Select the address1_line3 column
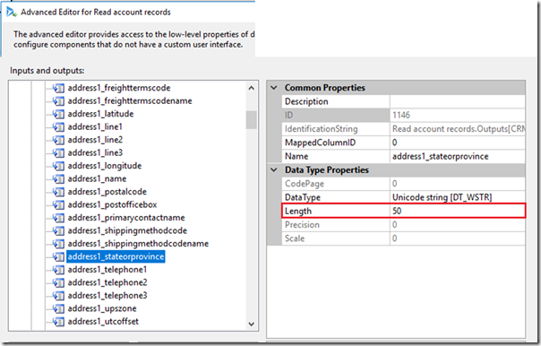 [95, 153]
